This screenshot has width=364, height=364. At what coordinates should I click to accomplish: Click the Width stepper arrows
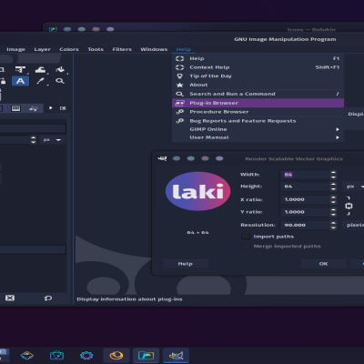pyautogui.click(x=333, y=175)
